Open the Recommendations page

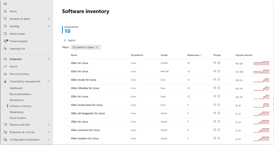click(x=21, y=94)
